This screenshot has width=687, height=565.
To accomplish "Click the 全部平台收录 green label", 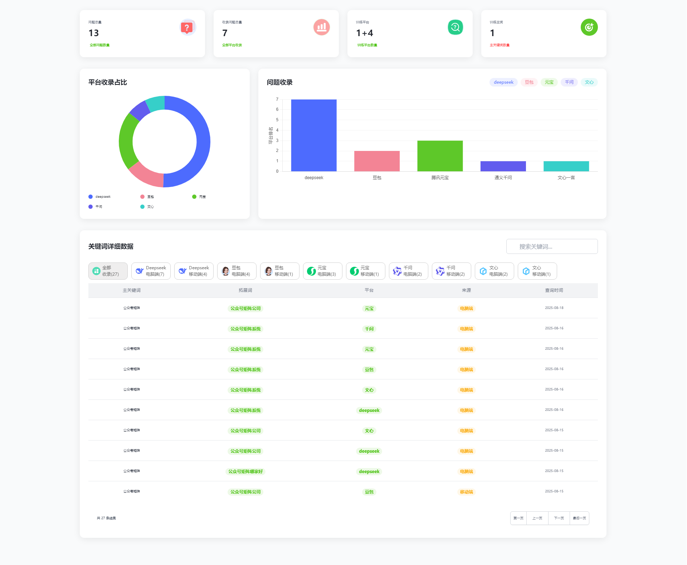I will pos(232,45).
